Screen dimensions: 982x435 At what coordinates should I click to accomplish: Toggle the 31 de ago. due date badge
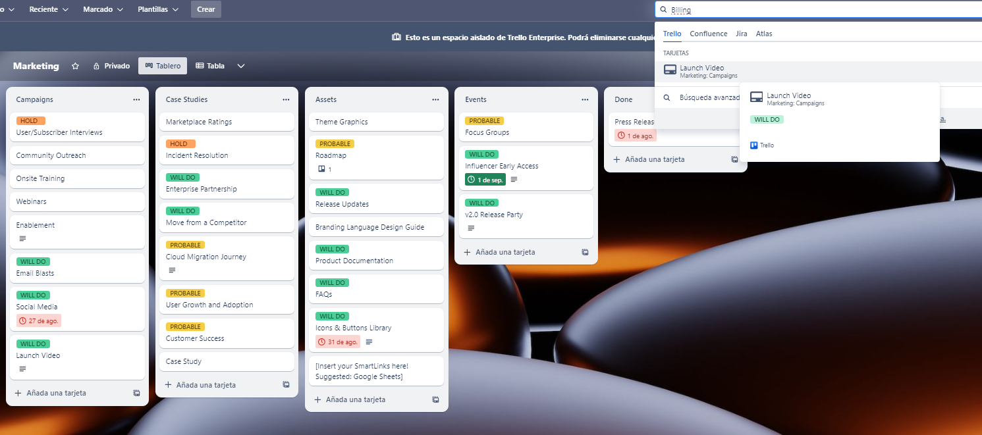[x=338, y=342]
